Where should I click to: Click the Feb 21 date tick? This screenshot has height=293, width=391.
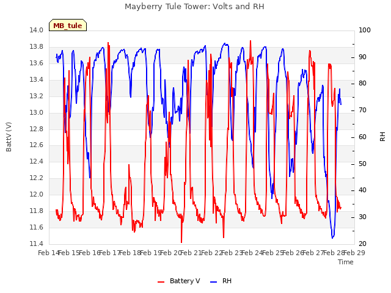tap(191, 253)
